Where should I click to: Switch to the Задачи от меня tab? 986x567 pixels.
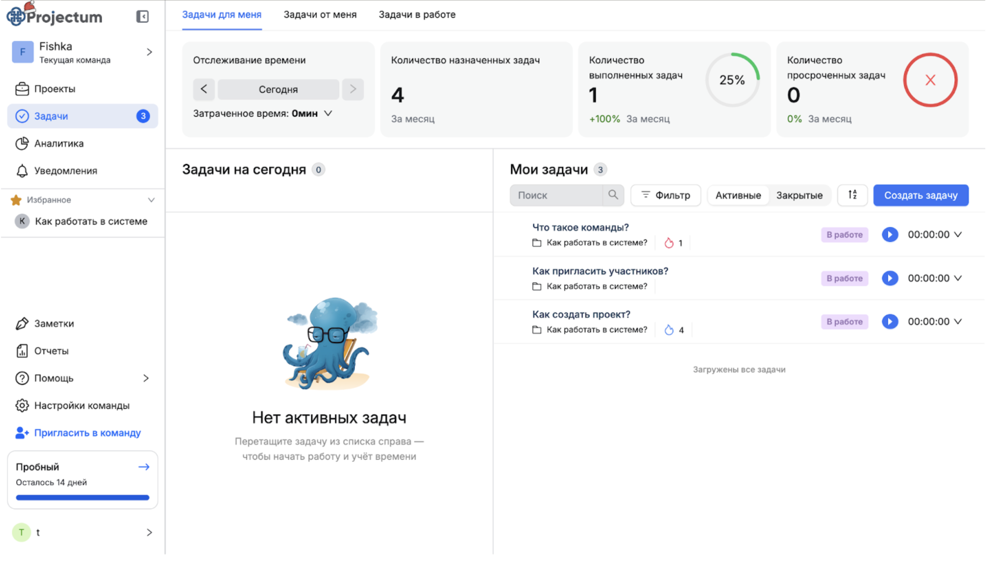click(x=320, y=14)
